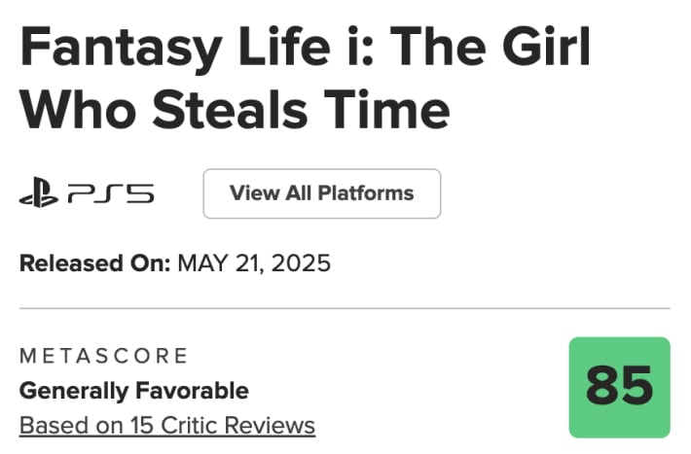Open Based on 15 Critic Reviews link
The height and width of the screenshot is (454, 691).
click(x=167, y=426)
